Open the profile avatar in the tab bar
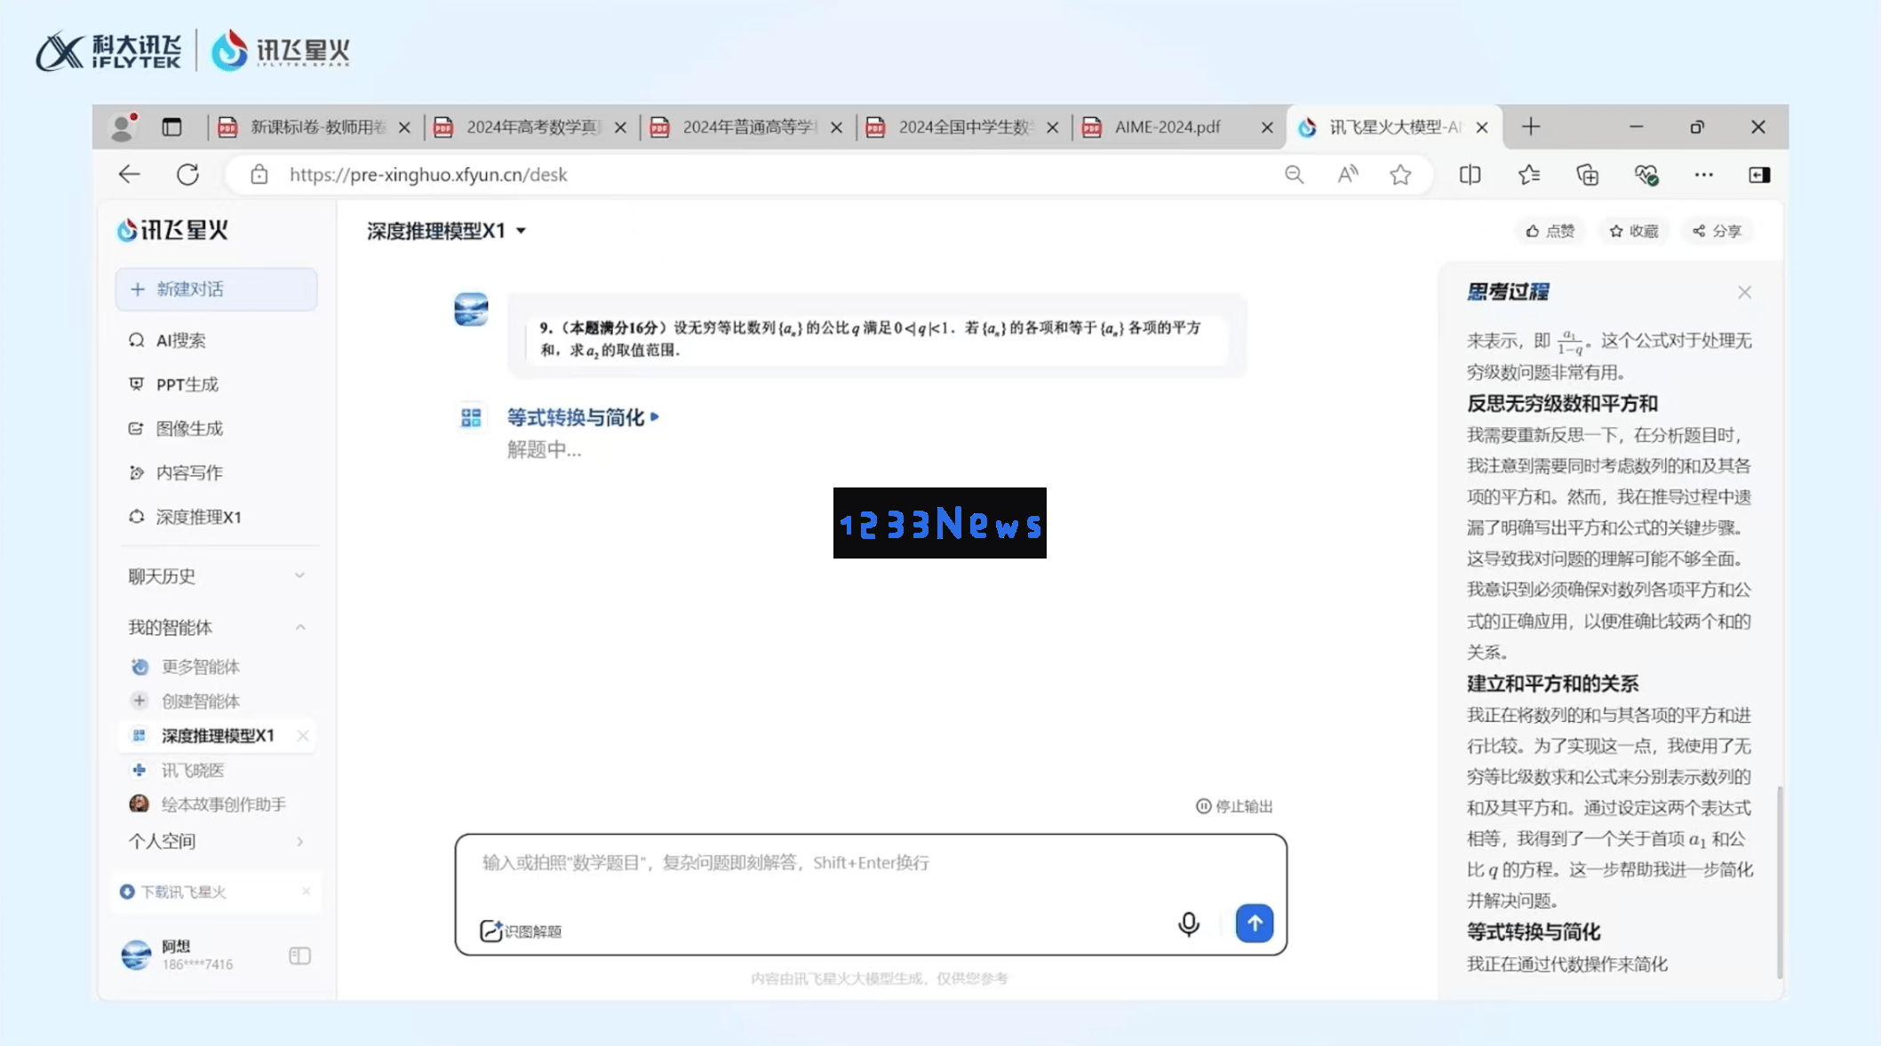 pos(123,127)
